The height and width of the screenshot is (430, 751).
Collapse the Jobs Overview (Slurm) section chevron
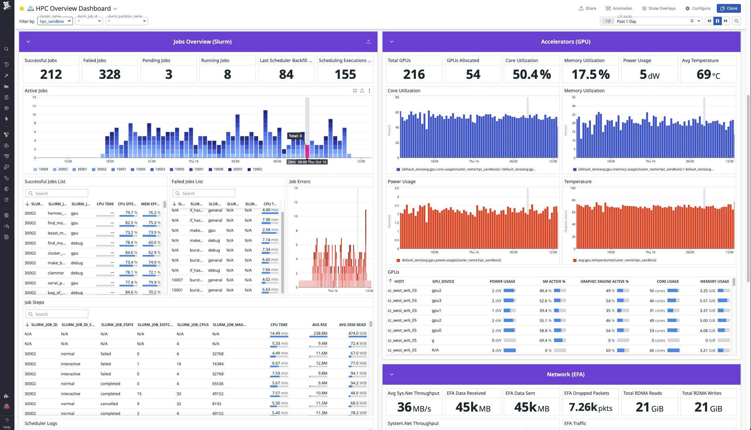[x=28, y=42]
